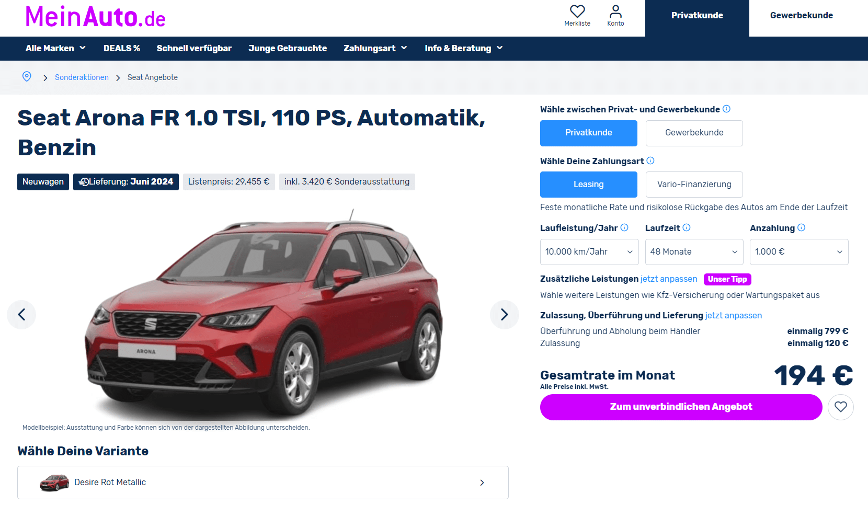Screen dimensions: 868x505
Task: Click the Neuwagen badge
Action: 43,182
